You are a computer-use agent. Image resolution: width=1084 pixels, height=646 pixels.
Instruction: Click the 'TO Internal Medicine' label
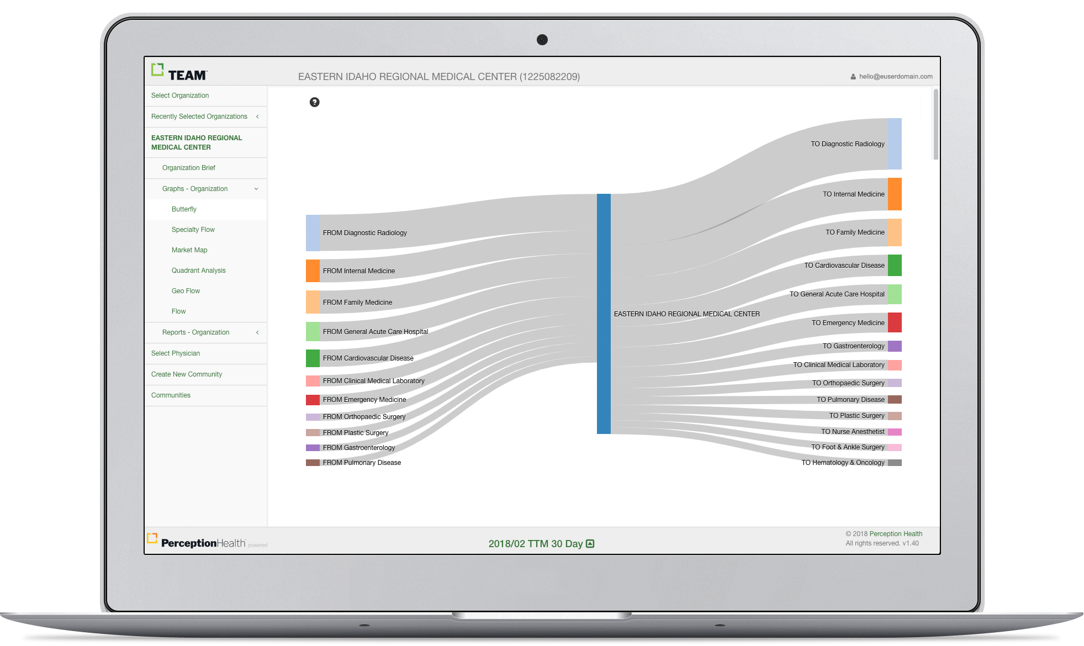[853, 194]
